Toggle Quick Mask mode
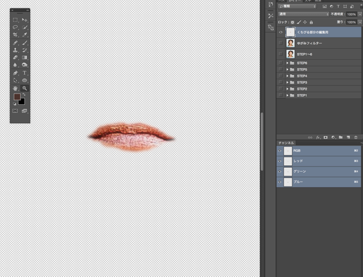The width and height of the screenshot is (363, 277). pos(15,111)
